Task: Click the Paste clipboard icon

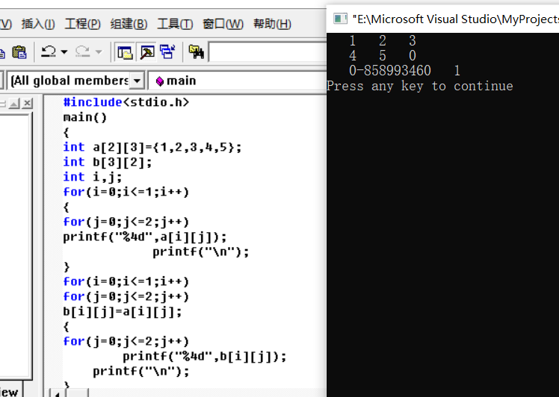Action: click(19, 52)
